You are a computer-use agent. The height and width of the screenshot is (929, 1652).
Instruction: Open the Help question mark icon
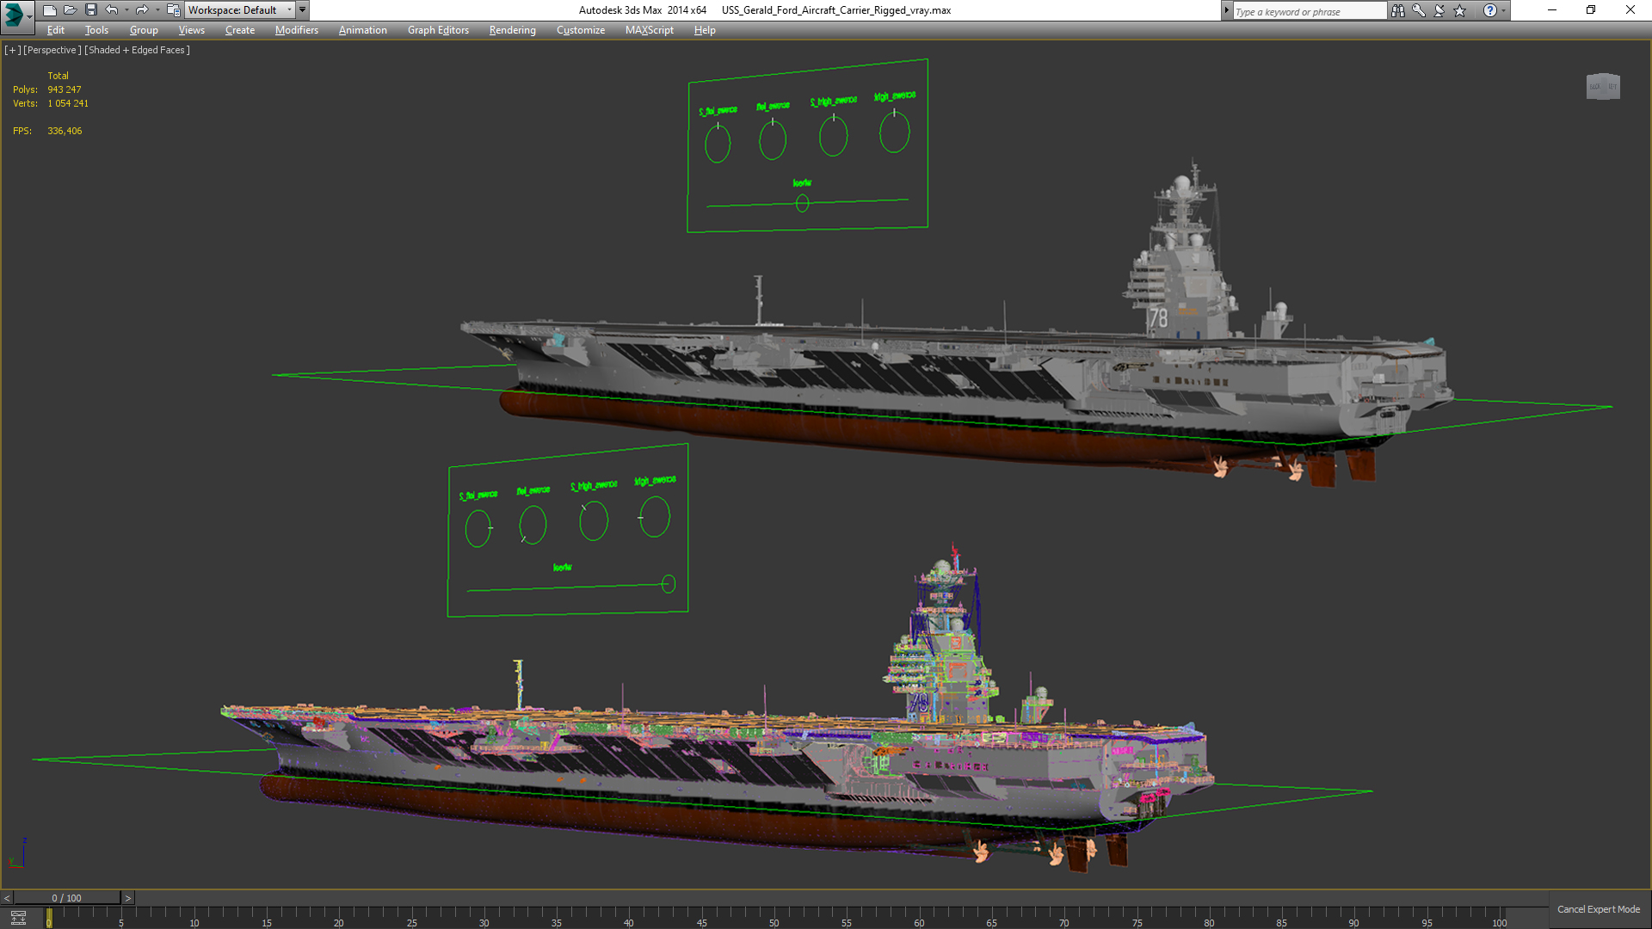tap(1489, 10)
